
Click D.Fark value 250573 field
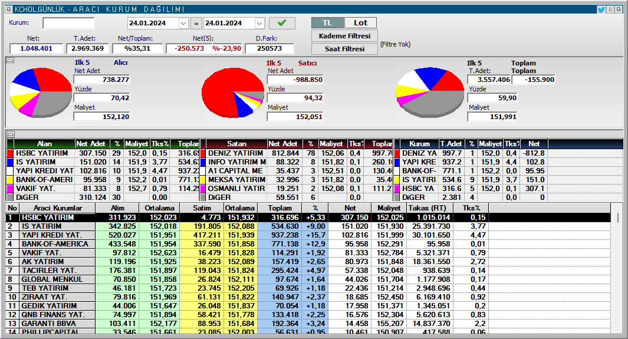[x=269, y=48]
